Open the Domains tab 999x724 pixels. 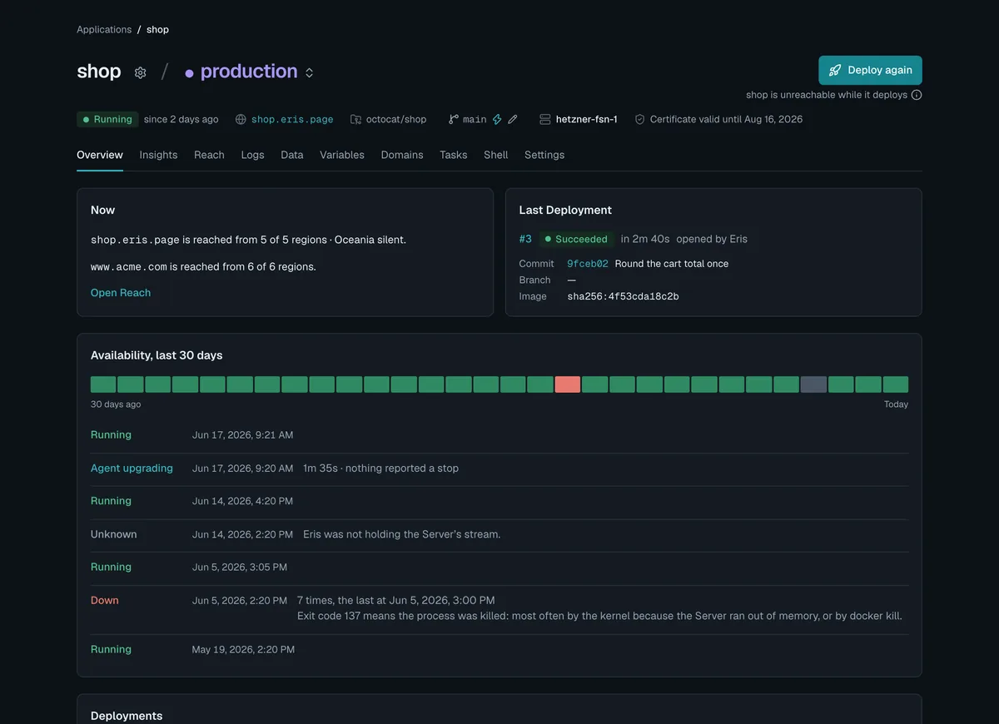click(402, 155)
